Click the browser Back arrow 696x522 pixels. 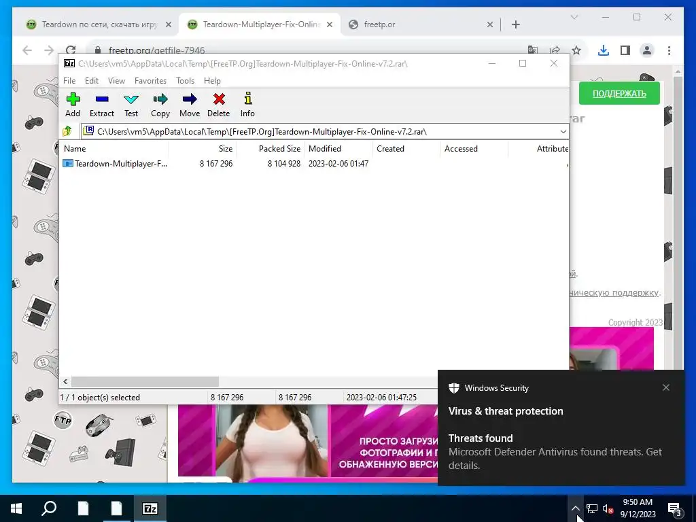point(27,50)
